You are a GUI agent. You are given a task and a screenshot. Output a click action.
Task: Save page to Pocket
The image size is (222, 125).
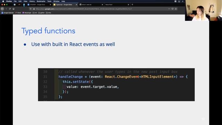tap(172, 9)
